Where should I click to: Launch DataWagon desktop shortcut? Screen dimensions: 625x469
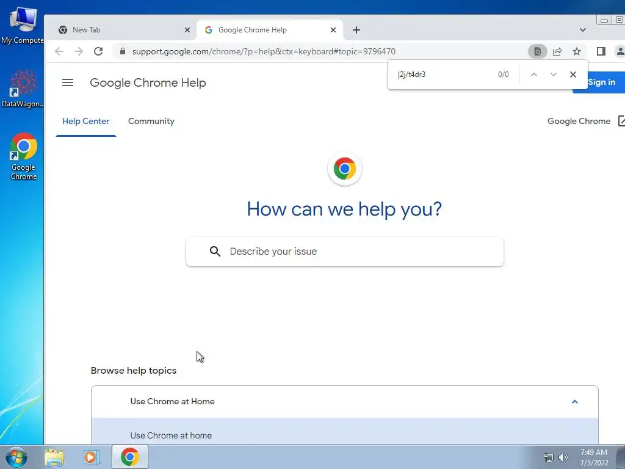click(x=23, y=89)
